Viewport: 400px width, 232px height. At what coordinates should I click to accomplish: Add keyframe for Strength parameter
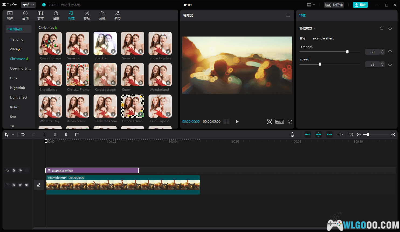(390, 52)
